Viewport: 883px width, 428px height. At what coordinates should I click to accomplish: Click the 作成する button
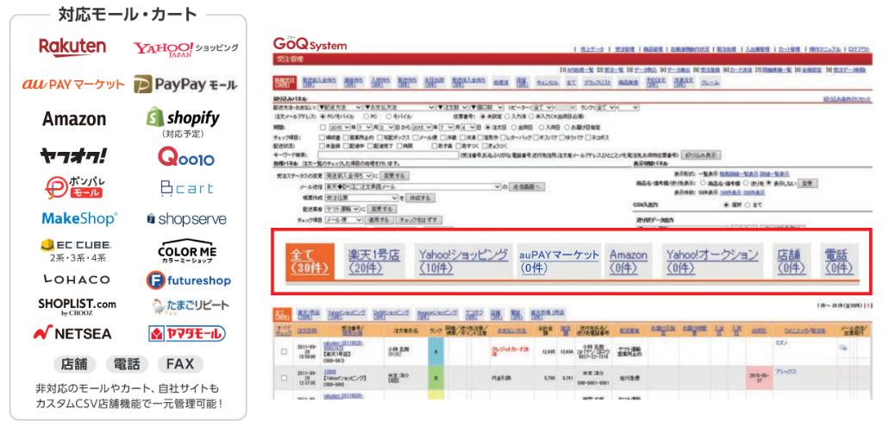[x=420, y=198]
